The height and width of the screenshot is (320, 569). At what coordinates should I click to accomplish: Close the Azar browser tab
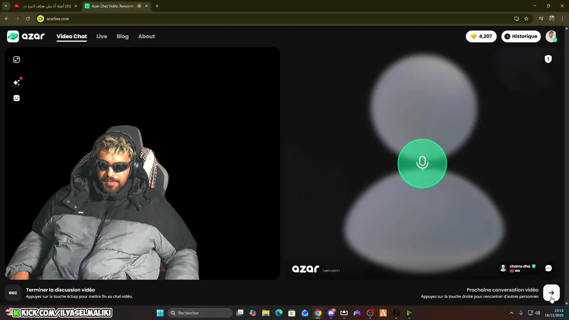tap(146, 6)
